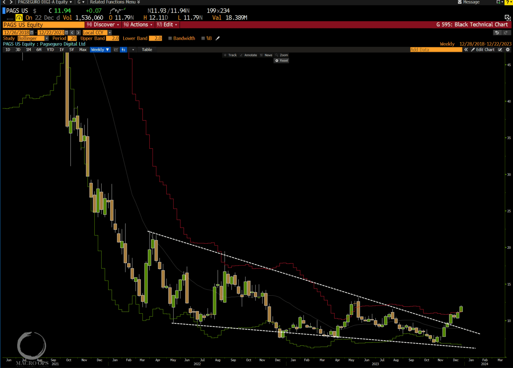Enable the Track crosshair tool
The width and height of the screenshot is (513, 368).
(x=230, y=55)
